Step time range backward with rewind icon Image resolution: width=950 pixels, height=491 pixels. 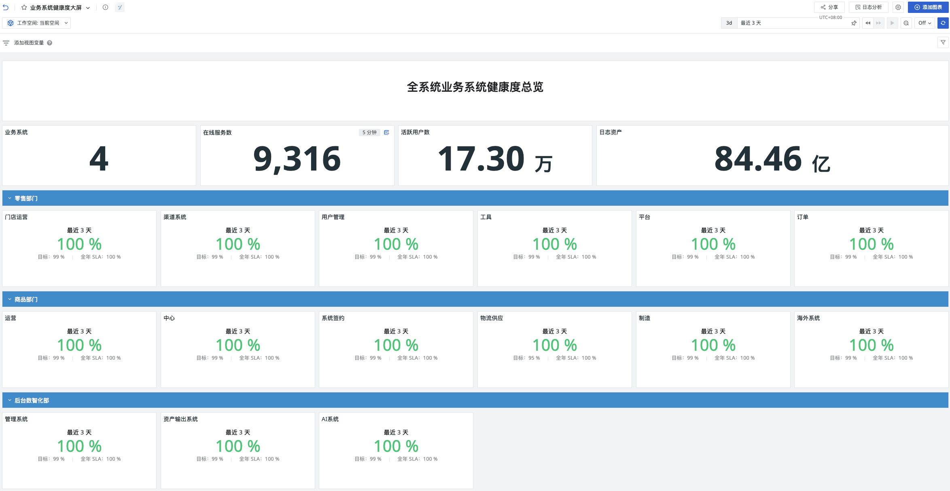pos(867,23)
